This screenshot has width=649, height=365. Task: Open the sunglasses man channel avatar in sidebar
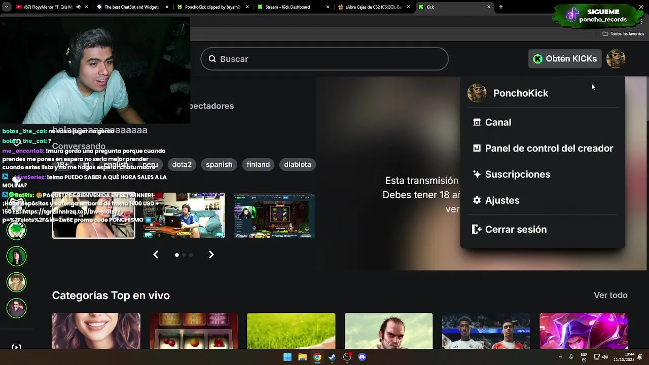[16, 308]
